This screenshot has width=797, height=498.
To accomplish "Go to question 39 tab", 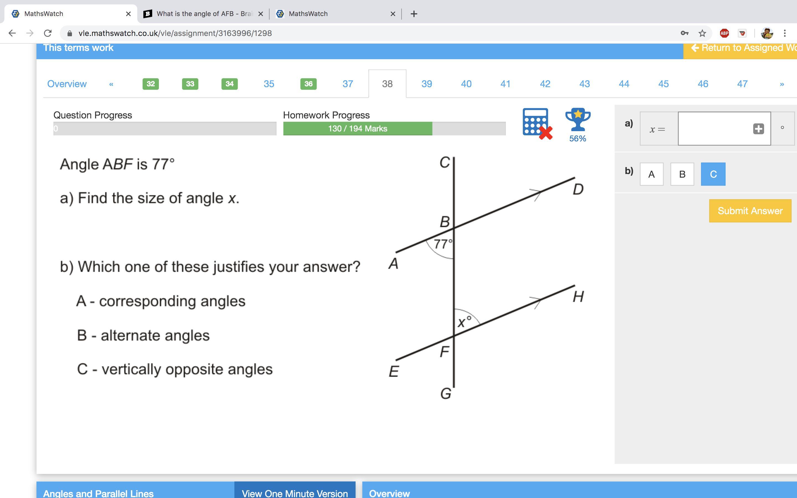I will click(426, 84).
